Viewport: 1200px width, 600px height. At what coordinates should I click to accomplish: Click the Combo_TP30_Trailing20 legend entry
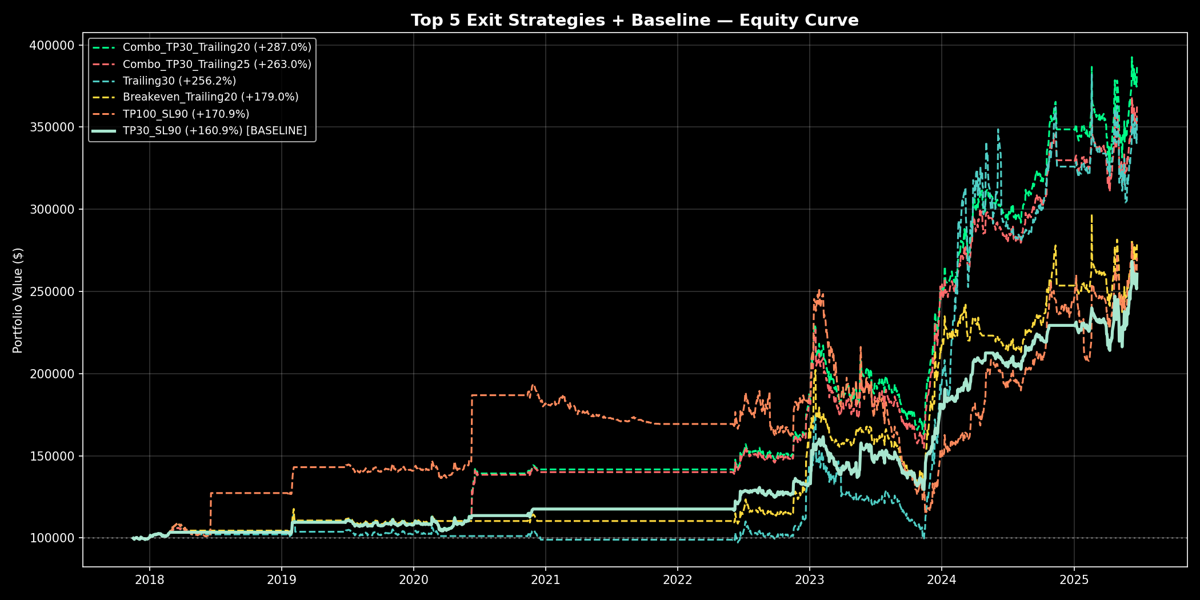(x=217, y=47)
